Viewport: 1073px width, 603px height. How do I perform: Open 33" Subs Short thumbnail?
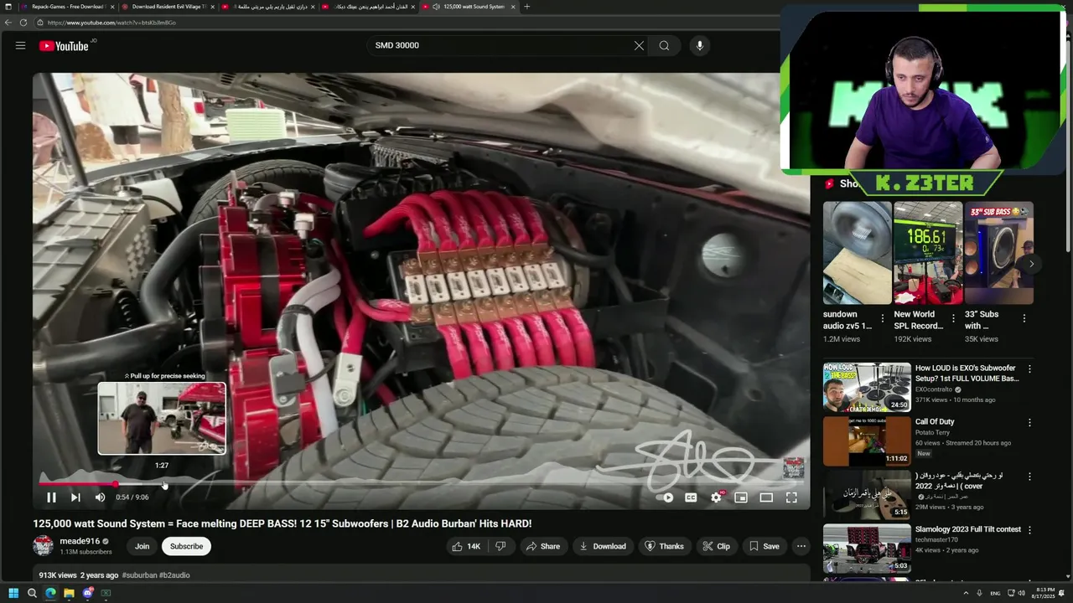(998, 253)
